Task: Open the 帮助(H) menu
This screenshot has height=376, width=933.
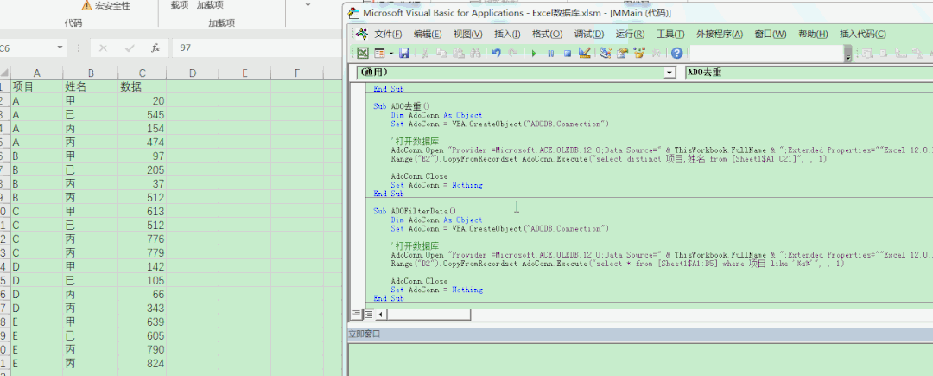Action: coord(814,34)
